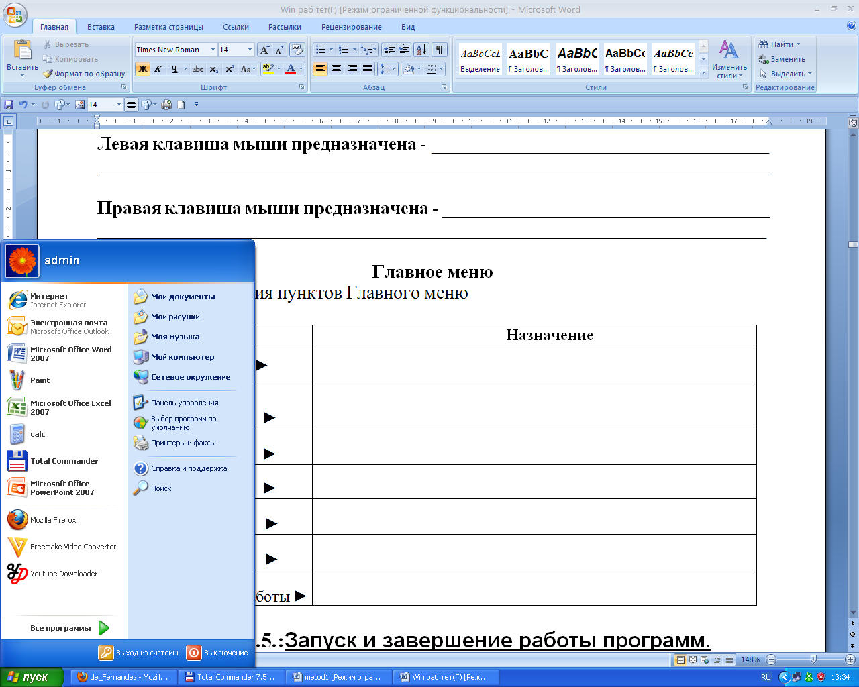Switch to the Ссылки tab
859x687 pixels.
(236, 27)
